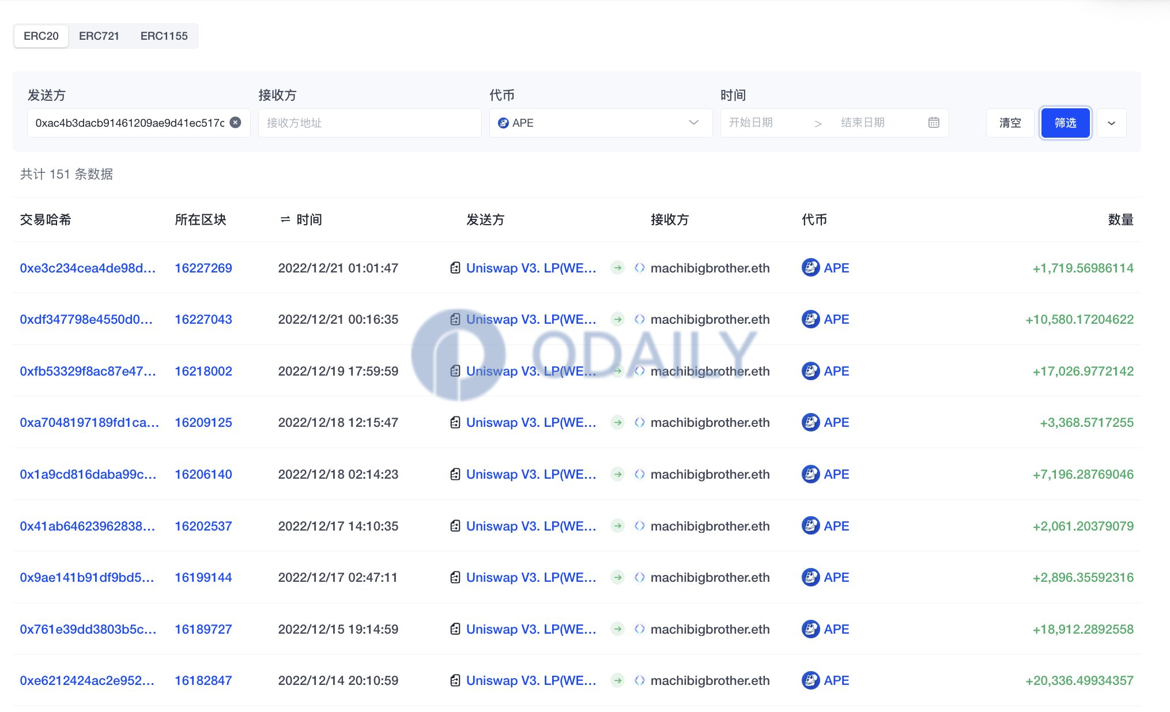Open transaction hash 0x41ab64623962838...

[x=88, y=526]
